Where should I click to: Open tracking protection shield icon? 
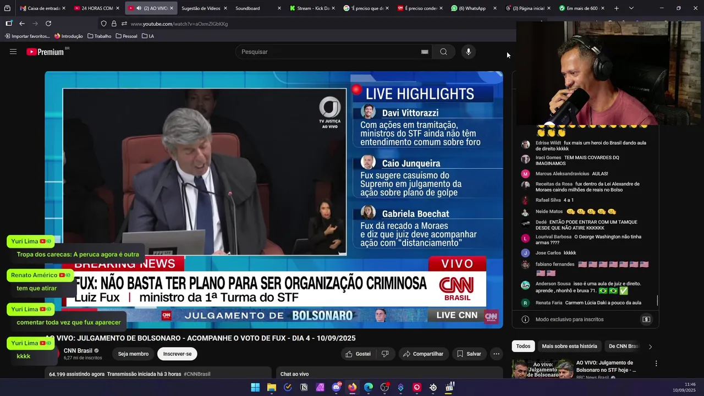tap(103, 24)
